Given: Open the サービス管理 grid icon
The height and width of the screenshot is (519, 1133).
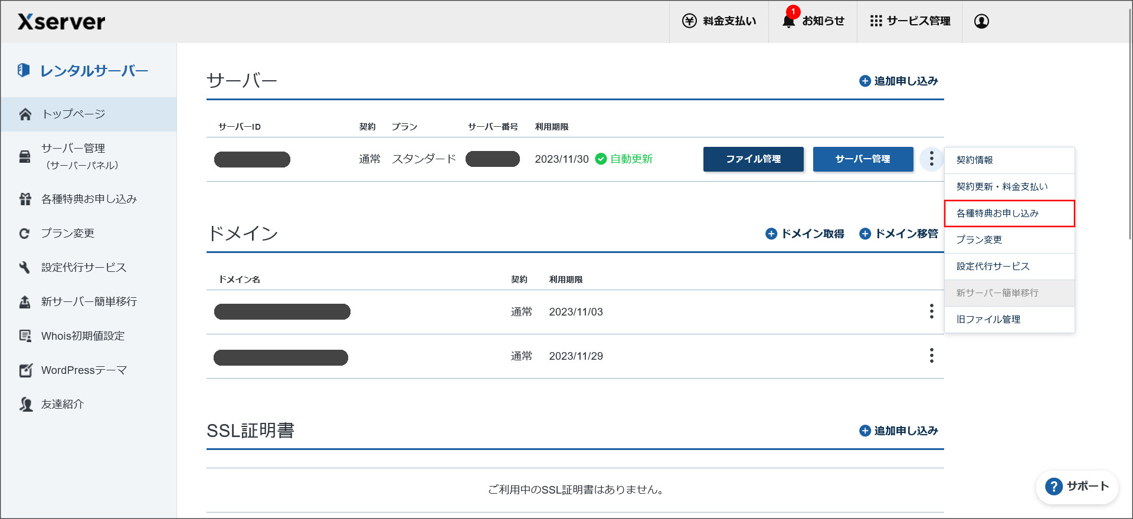Looking at the screenshot, I should [x=876, y=21].
